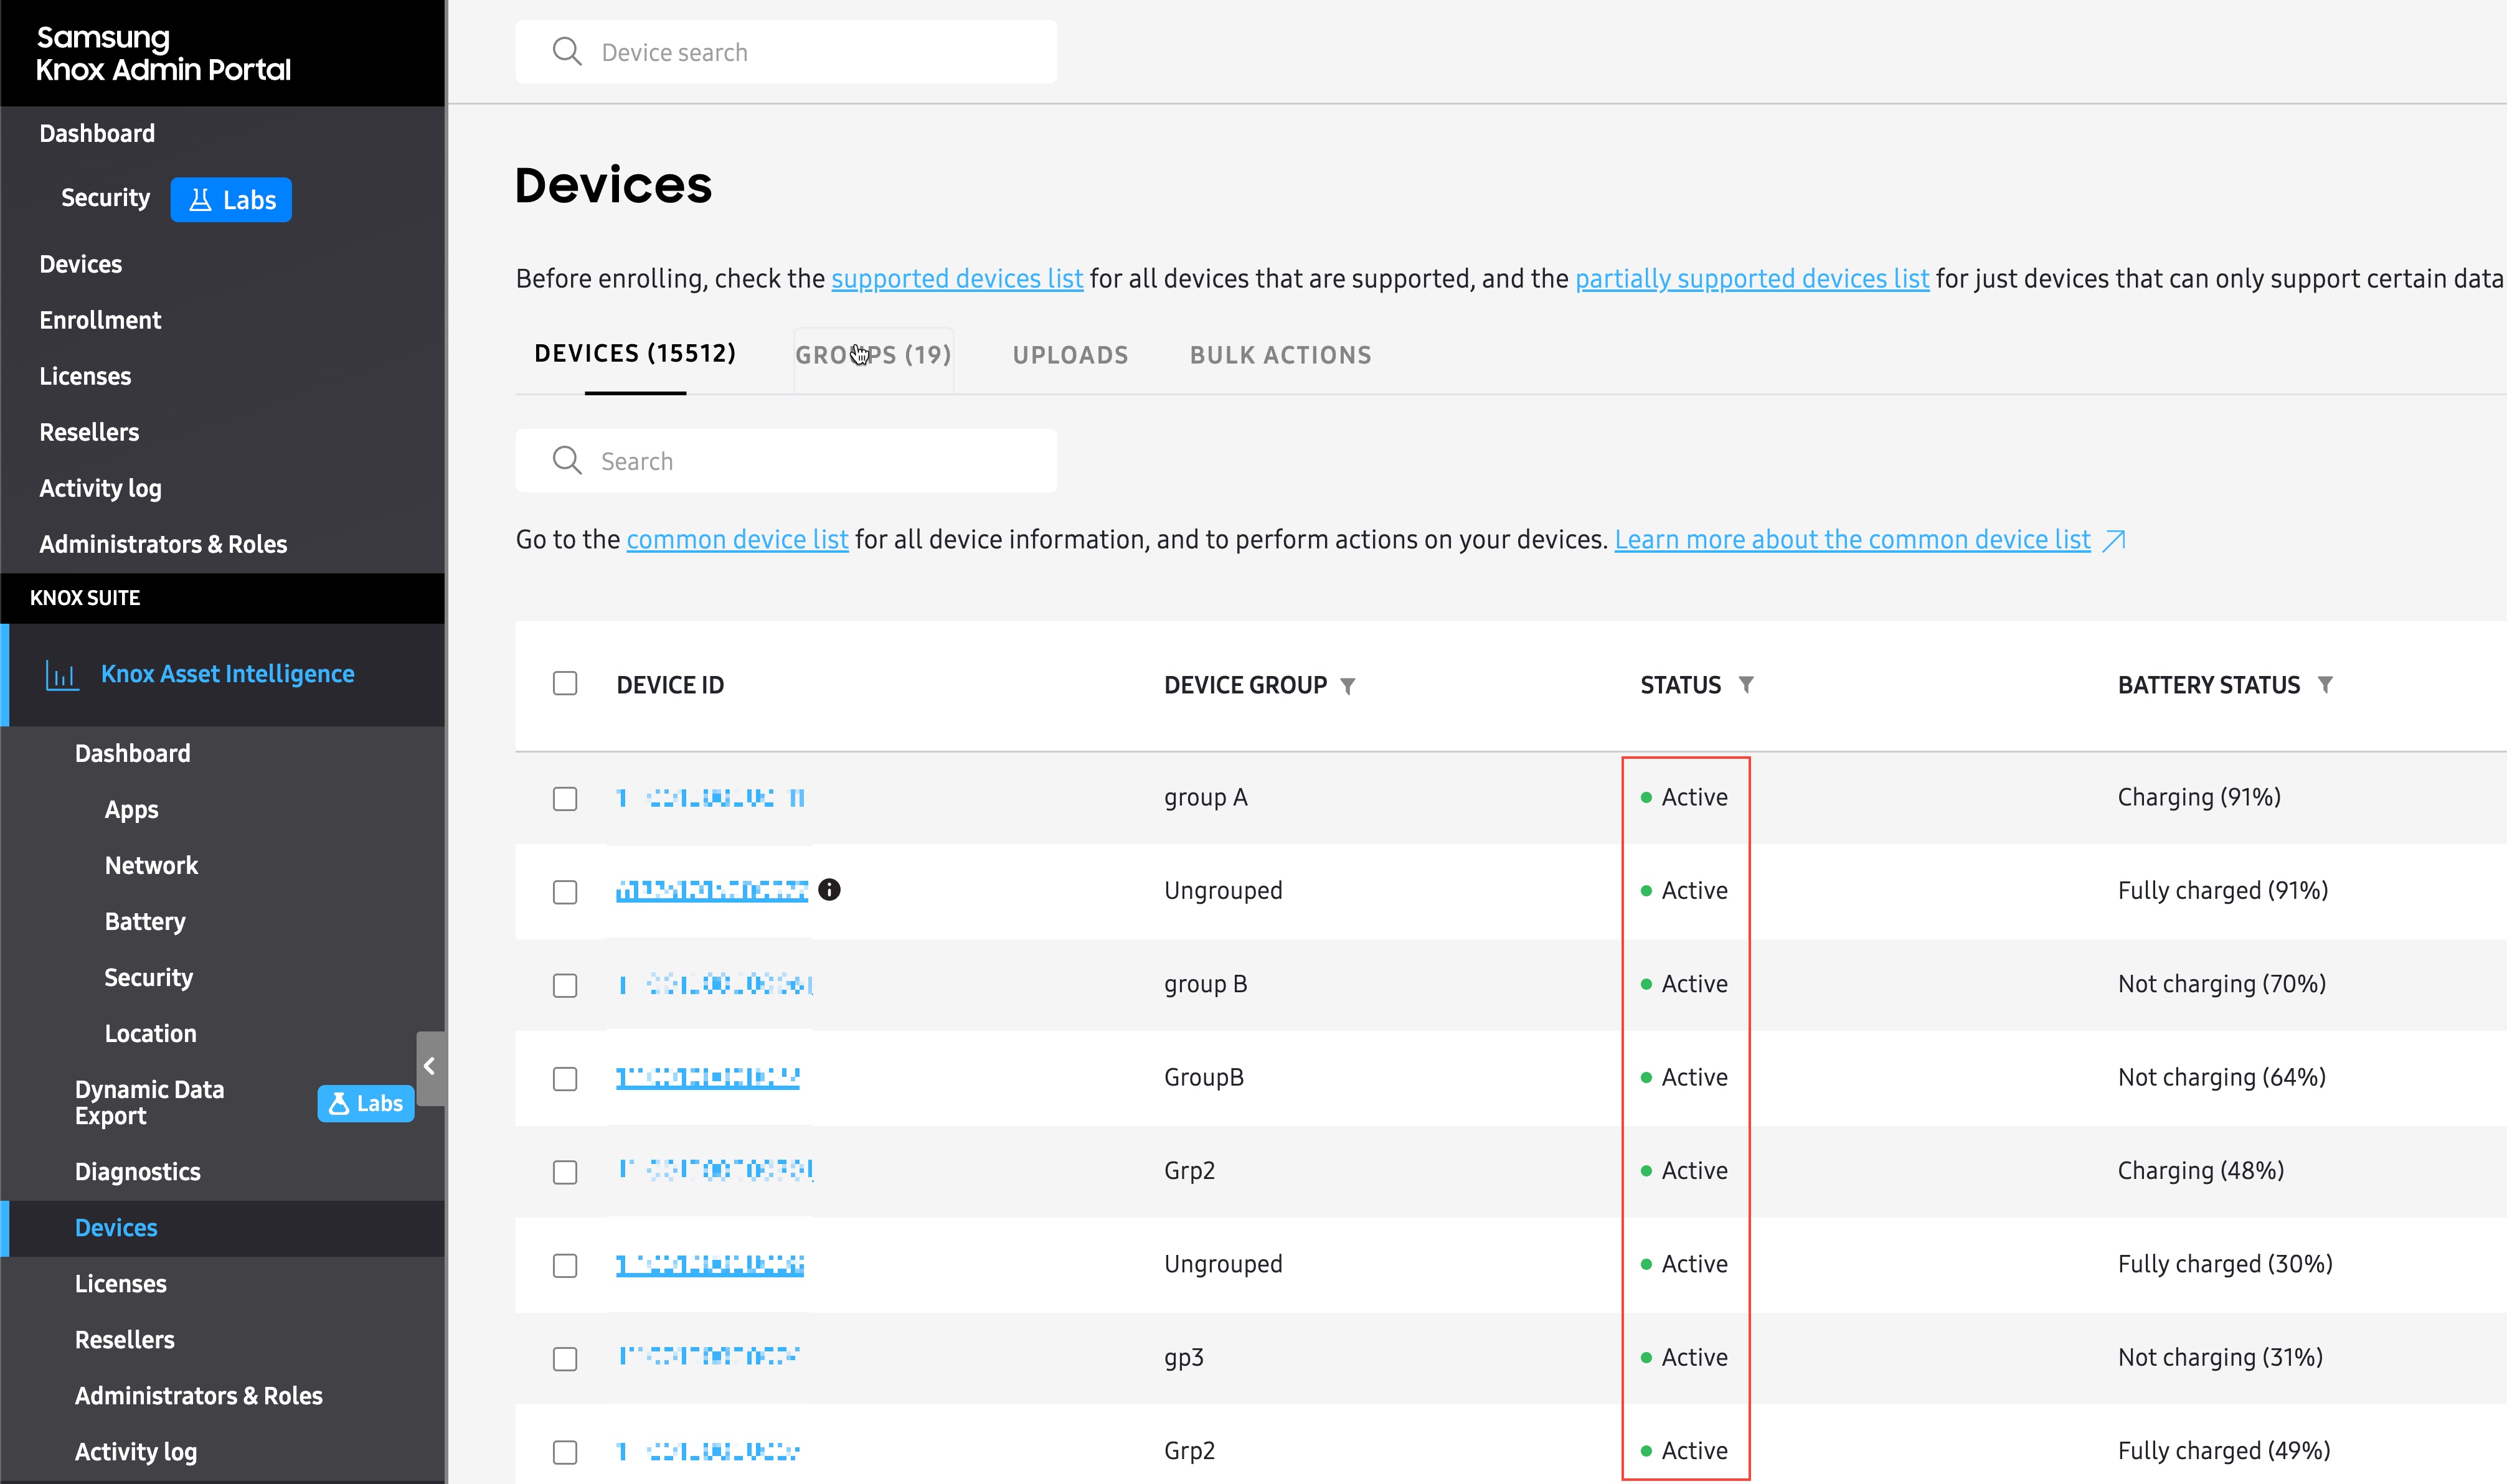Open the supported devices list link

[956, 278]
